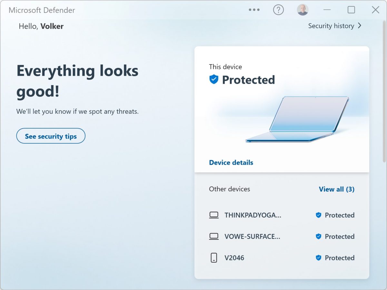
Task: Click the Microsoft Defender title text
Action: click(42, 10)
